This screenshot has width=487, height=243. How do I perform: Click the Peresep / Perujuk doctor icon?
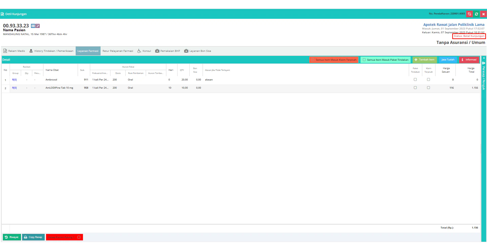coord(483,63)
